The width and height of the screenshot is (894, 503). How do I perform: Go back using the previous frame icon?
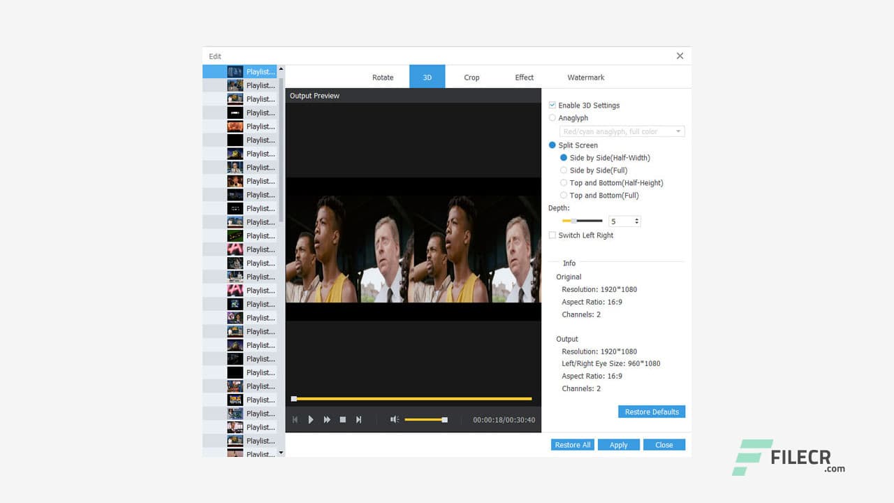click(x=295, y=419)
